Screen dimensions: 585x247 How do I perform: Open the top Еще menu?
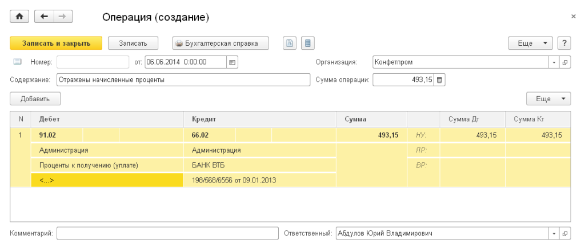click(530, 43)
